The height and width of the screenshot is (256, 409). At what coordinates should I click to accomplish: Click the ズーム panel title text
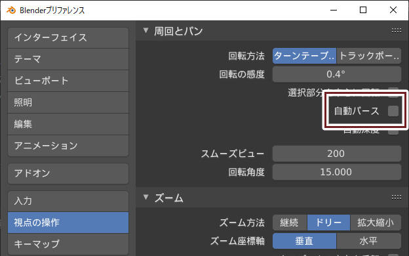[x=169, y=198]
